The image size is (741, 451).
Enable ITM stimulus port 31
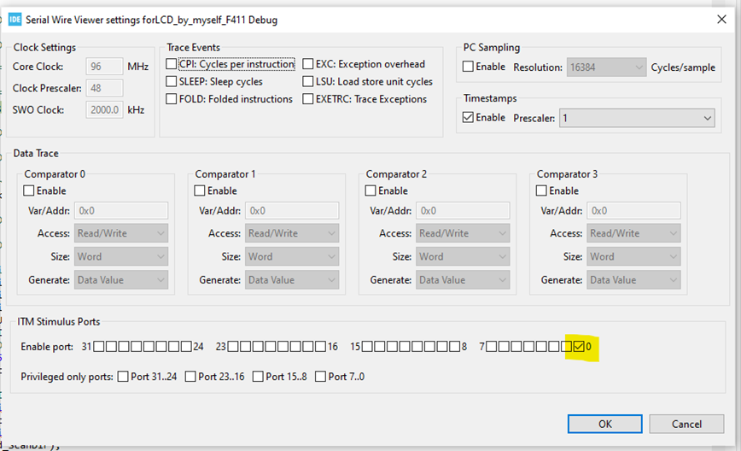[x=99, y=347]
